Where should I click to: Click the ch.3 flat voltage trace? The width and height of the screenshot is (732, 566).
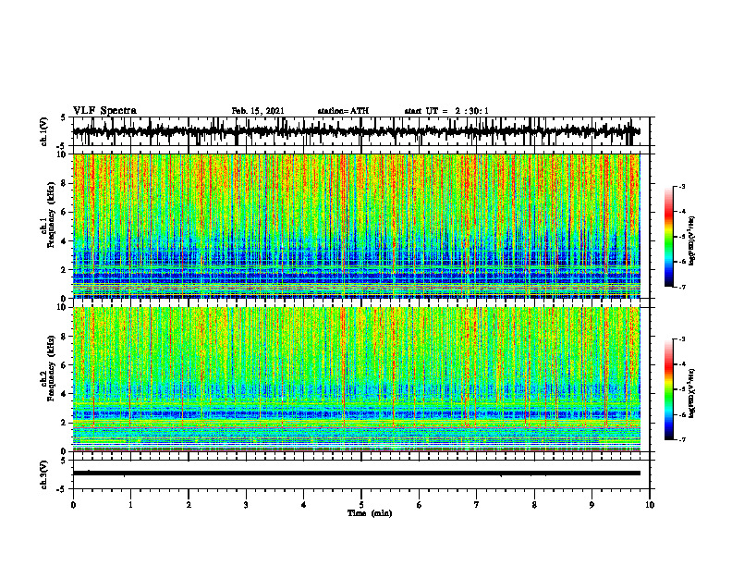(356, 474)
